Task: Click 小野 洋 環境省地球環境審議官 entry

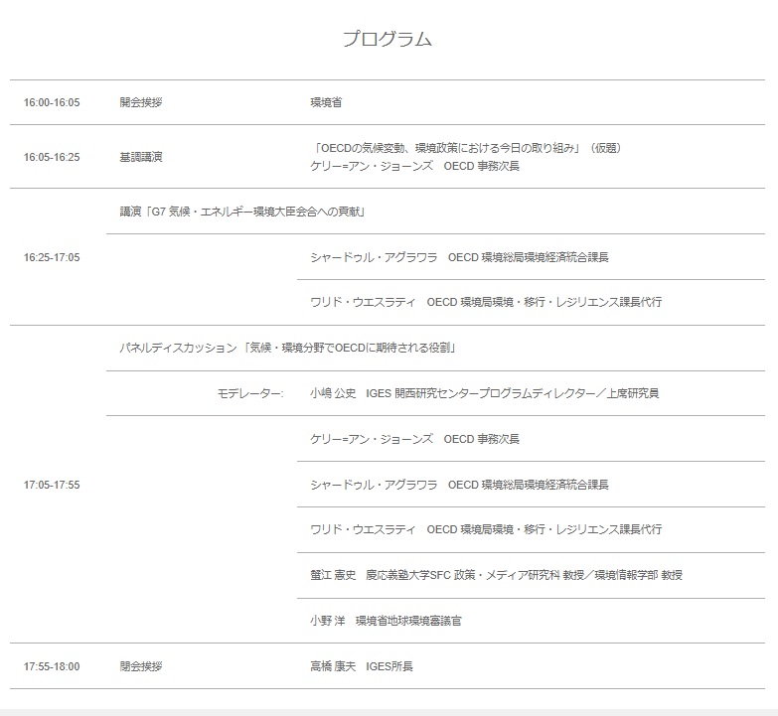Action: coord(387,621)
